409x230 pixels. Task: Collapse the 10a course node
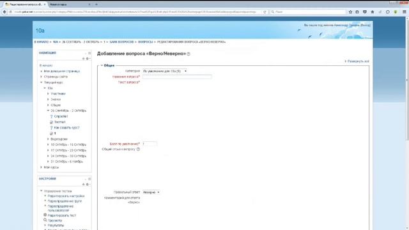pyautogui.click(x=45, y=88)
